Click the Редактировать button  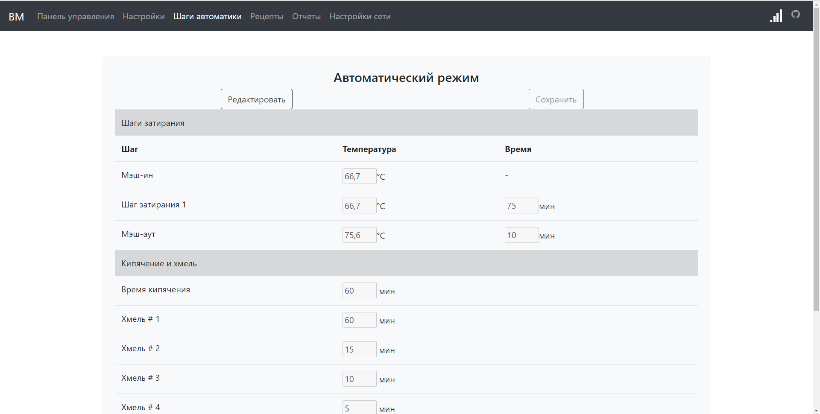(257, 99)
